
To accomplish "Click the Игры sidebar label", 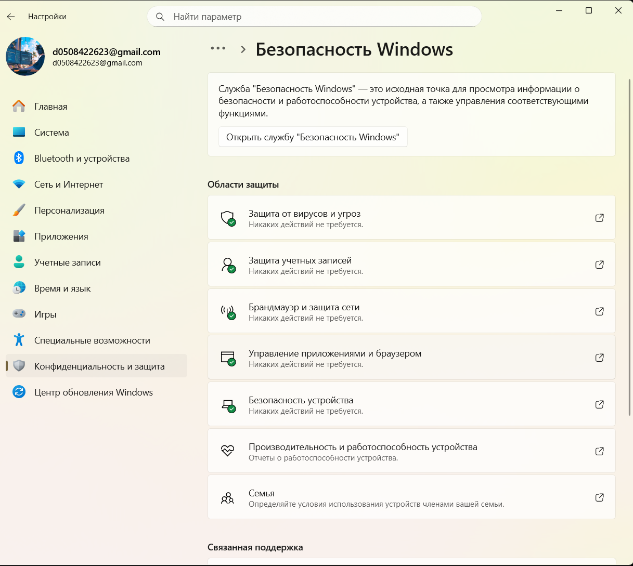I will 45,314.
